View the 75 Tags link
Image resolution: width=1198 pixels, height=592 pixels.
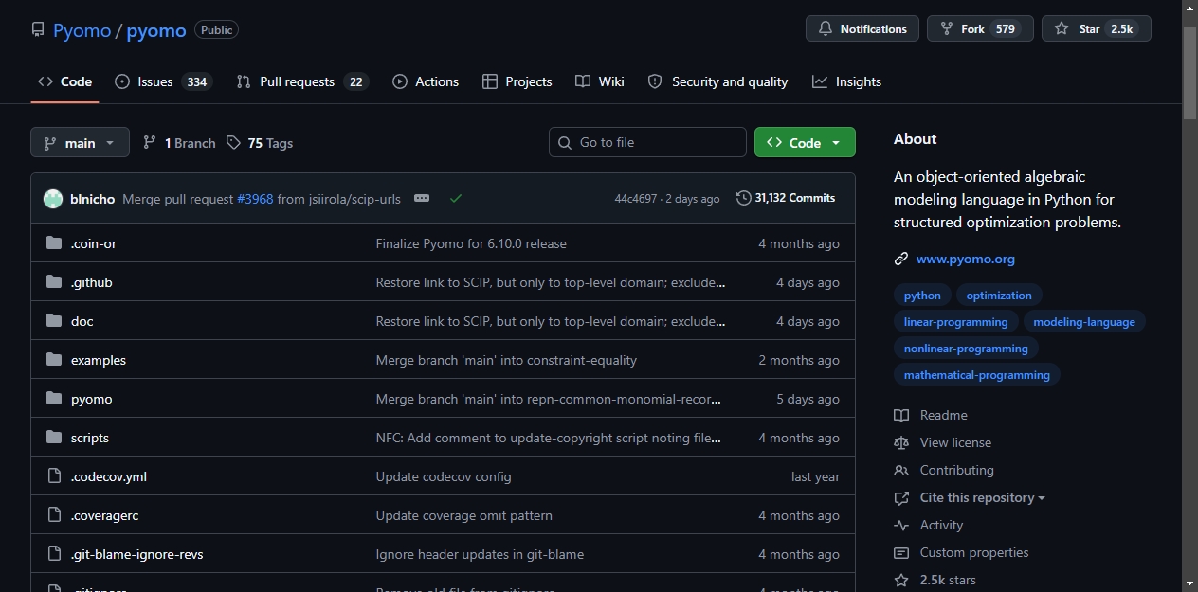(260, 143)
